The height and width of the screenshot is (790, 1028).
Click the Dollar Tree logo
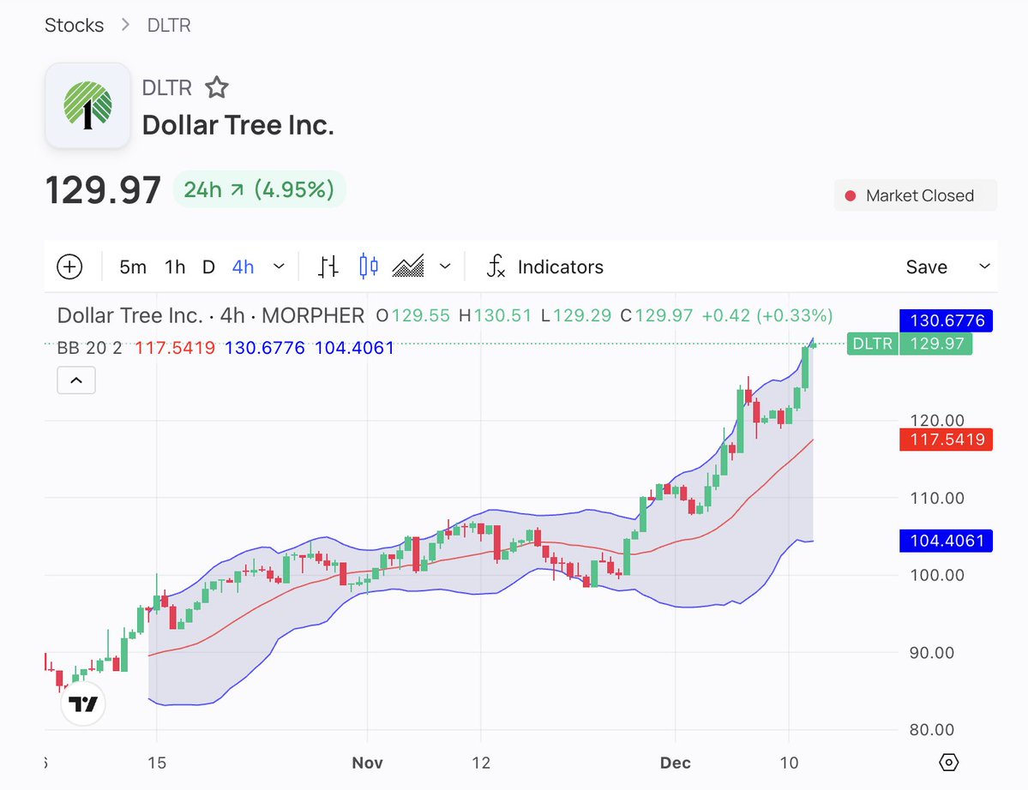pyautogui.click(x=87, y=105)
